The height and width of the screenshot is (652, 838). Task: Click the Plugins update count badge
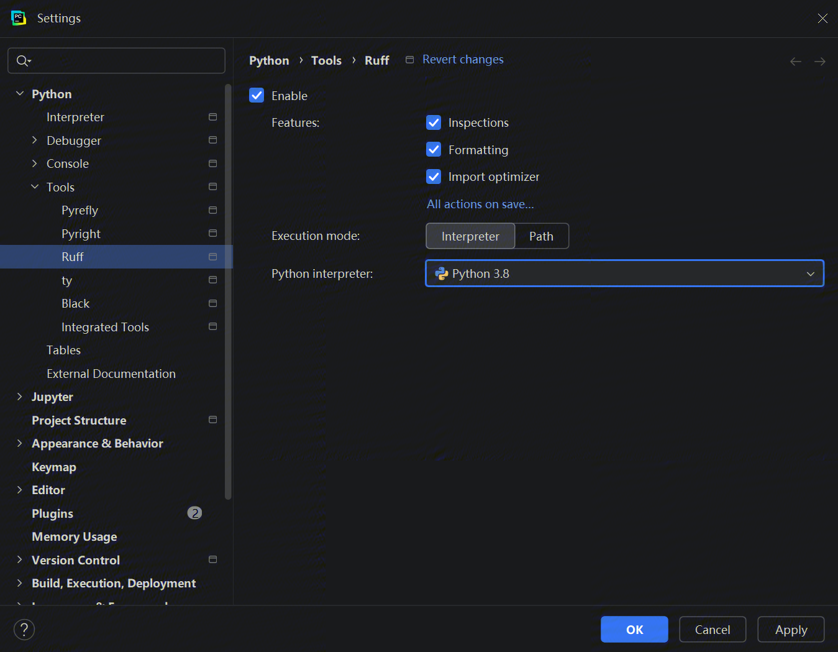[194, 513]
